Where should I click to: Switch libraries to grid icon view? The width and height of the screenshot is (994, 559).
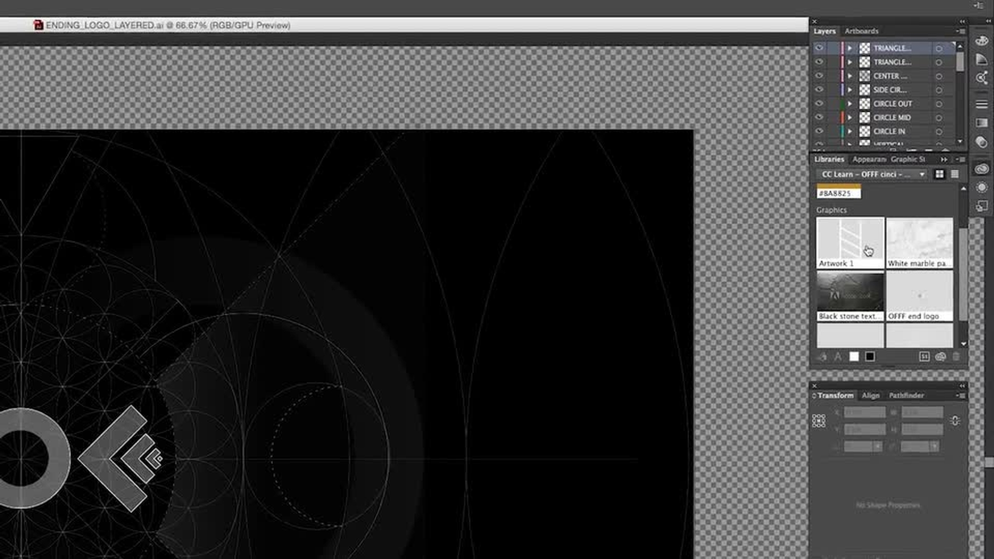(939, 174)
